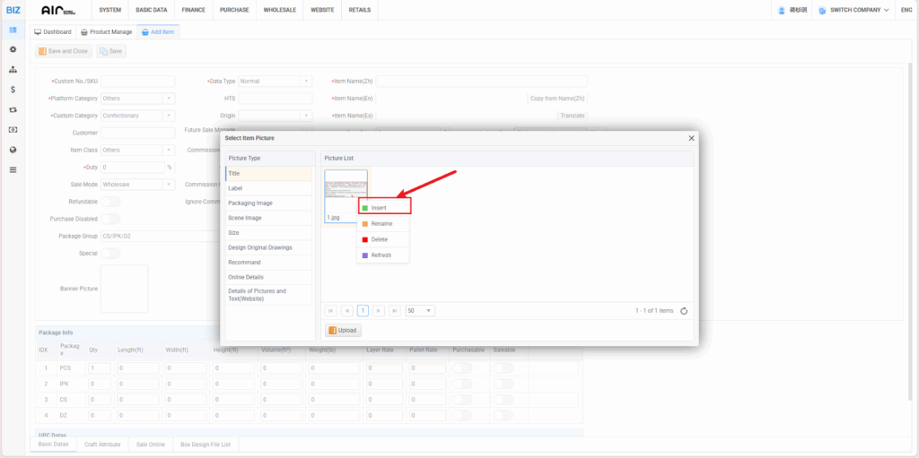919x458 pixels.
Task: Close the Select Item Picture dialog
Action: pos(691,138)
